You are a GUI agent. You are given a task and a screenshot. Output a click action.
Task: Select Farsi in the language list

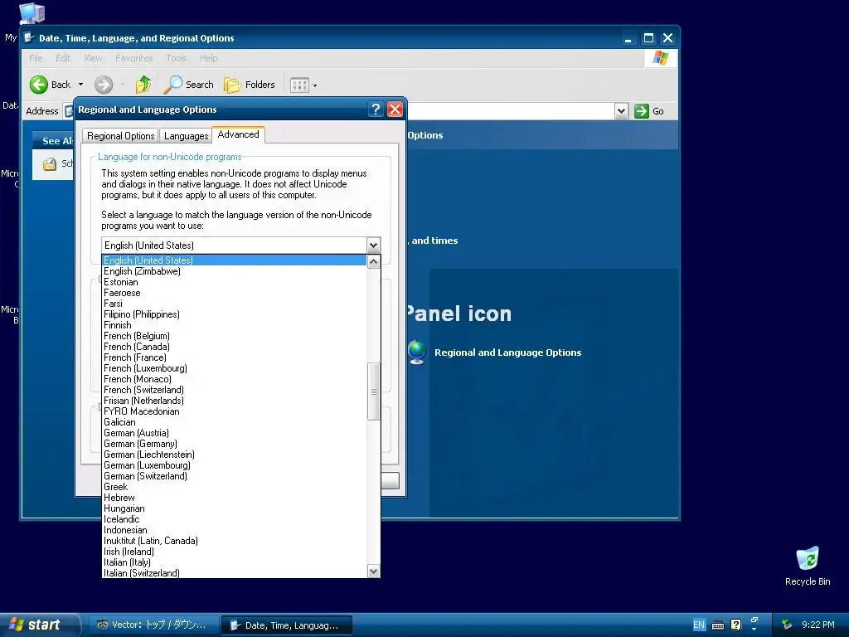[x=235, y=304]
